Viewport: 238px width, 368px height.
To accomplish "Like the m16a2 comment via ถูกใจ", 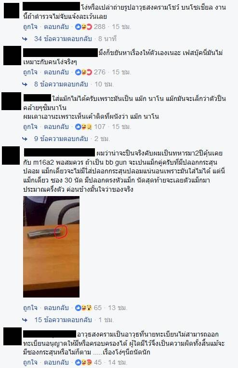I will point(30,308).
